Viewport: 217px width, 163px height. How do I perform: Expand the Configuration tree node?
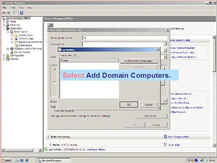click(x=4, y=56)
